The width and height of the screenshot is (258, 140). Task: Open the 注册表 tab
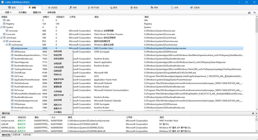[195, 8]
